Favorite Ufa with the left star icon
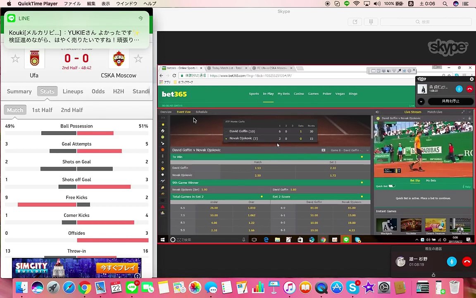 tap(15, 58)
